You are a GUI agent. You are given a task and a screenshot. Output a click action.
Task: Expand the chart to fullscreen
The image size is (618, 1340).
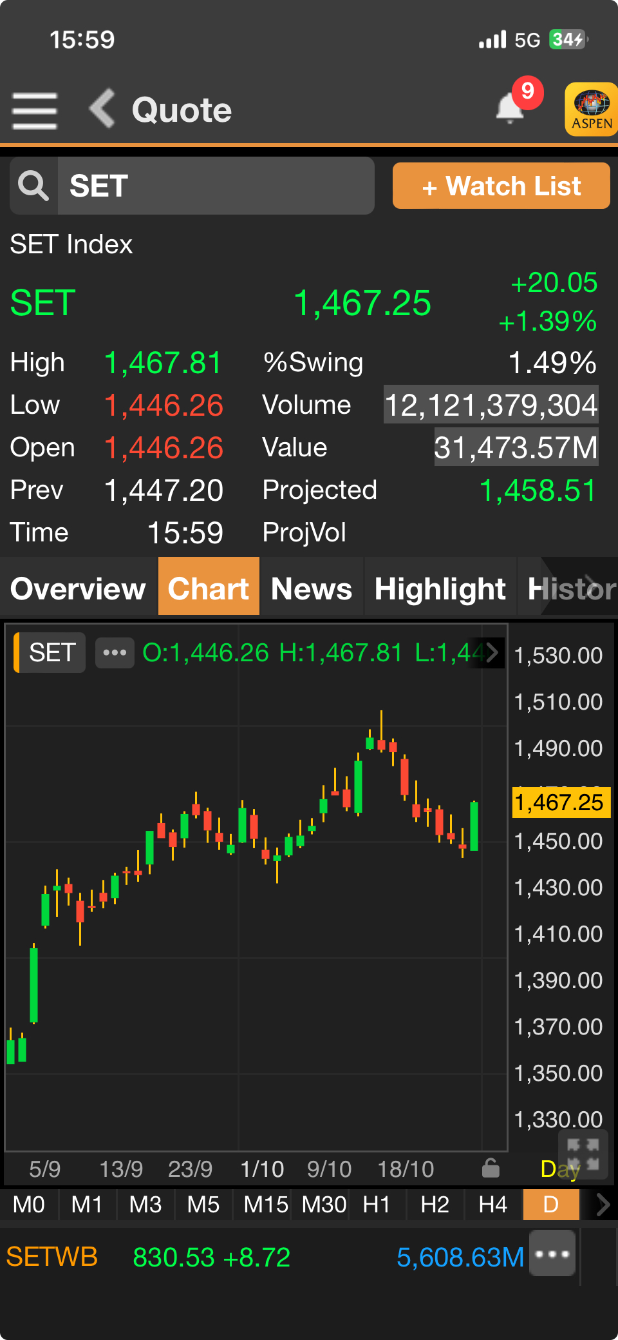click(583, 1154)
